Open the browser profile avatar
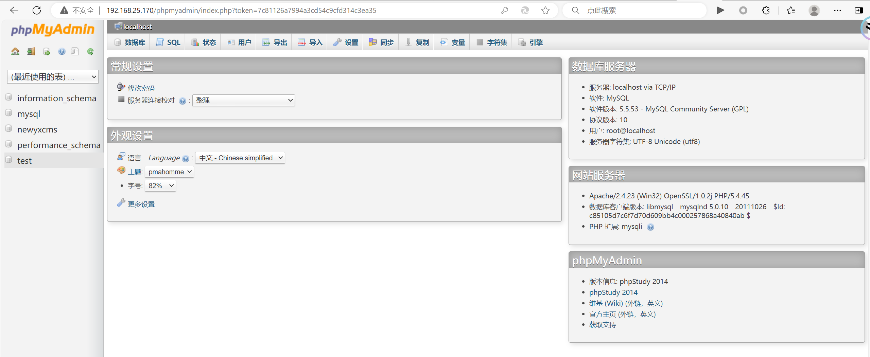 (814, 10)
